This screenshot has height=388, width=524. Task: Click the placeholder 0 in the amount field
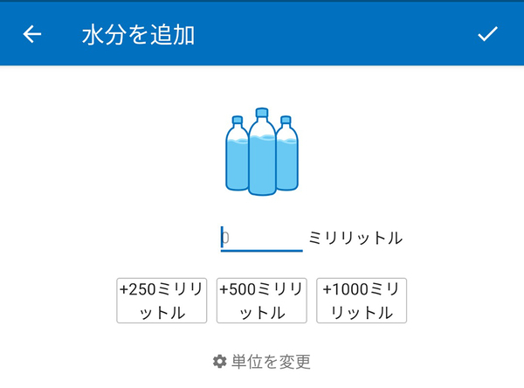(x=225, y=238)
